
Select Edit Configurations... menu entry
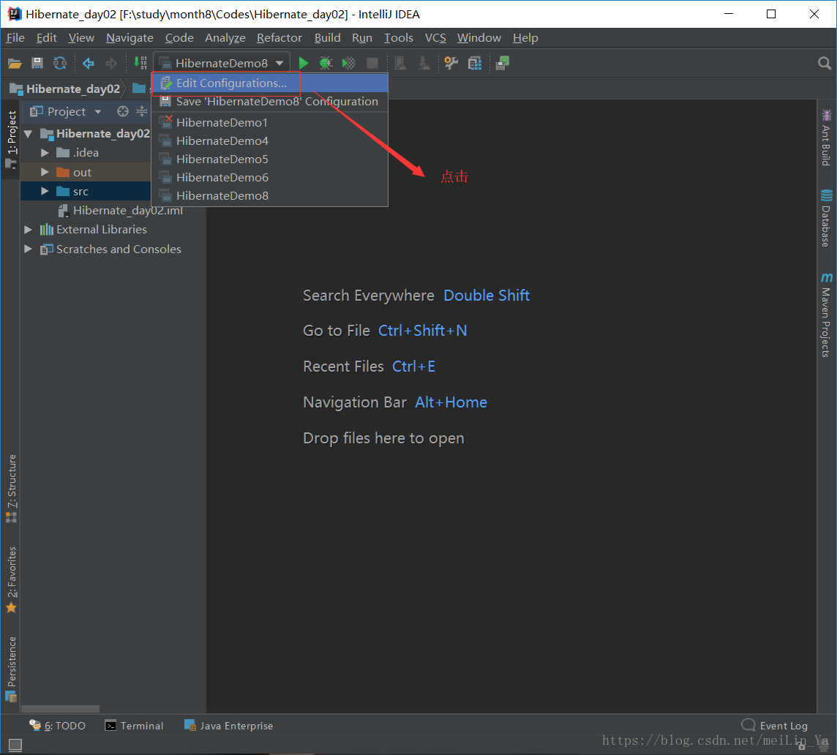pyautogui.click(x=270, y=83)
